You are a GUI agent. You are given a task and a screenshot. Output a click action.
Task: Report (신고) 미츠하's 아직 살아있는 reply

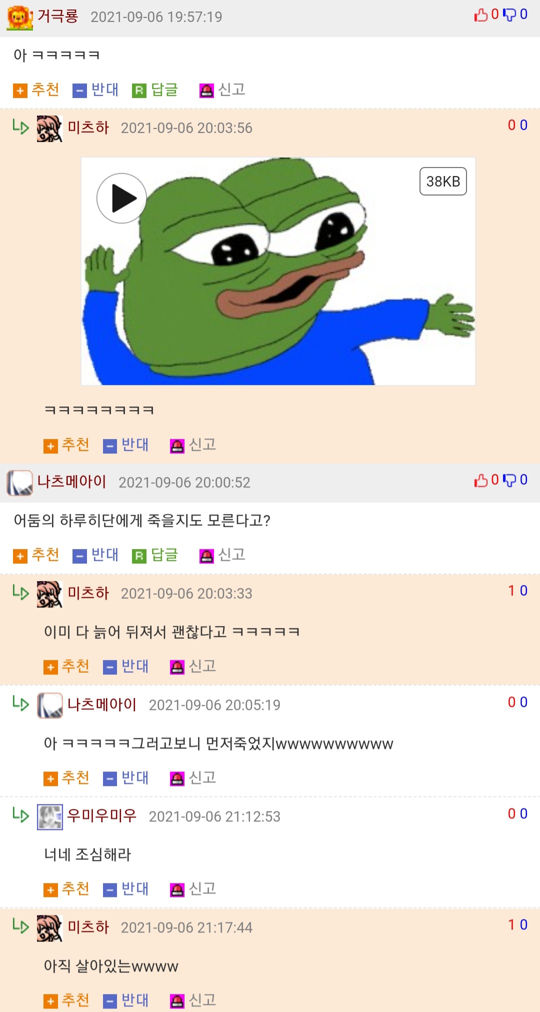coord(193,1000)
